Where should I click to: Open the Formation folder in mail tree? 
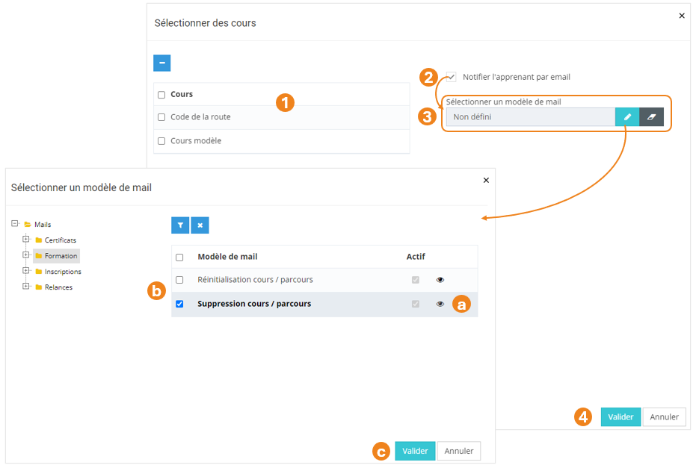(x=61, y=256)
